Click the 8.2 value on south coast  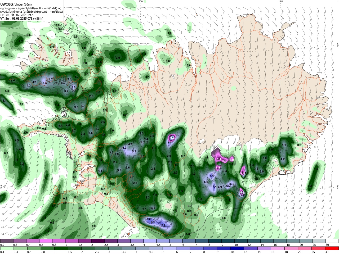pos(149,219)
